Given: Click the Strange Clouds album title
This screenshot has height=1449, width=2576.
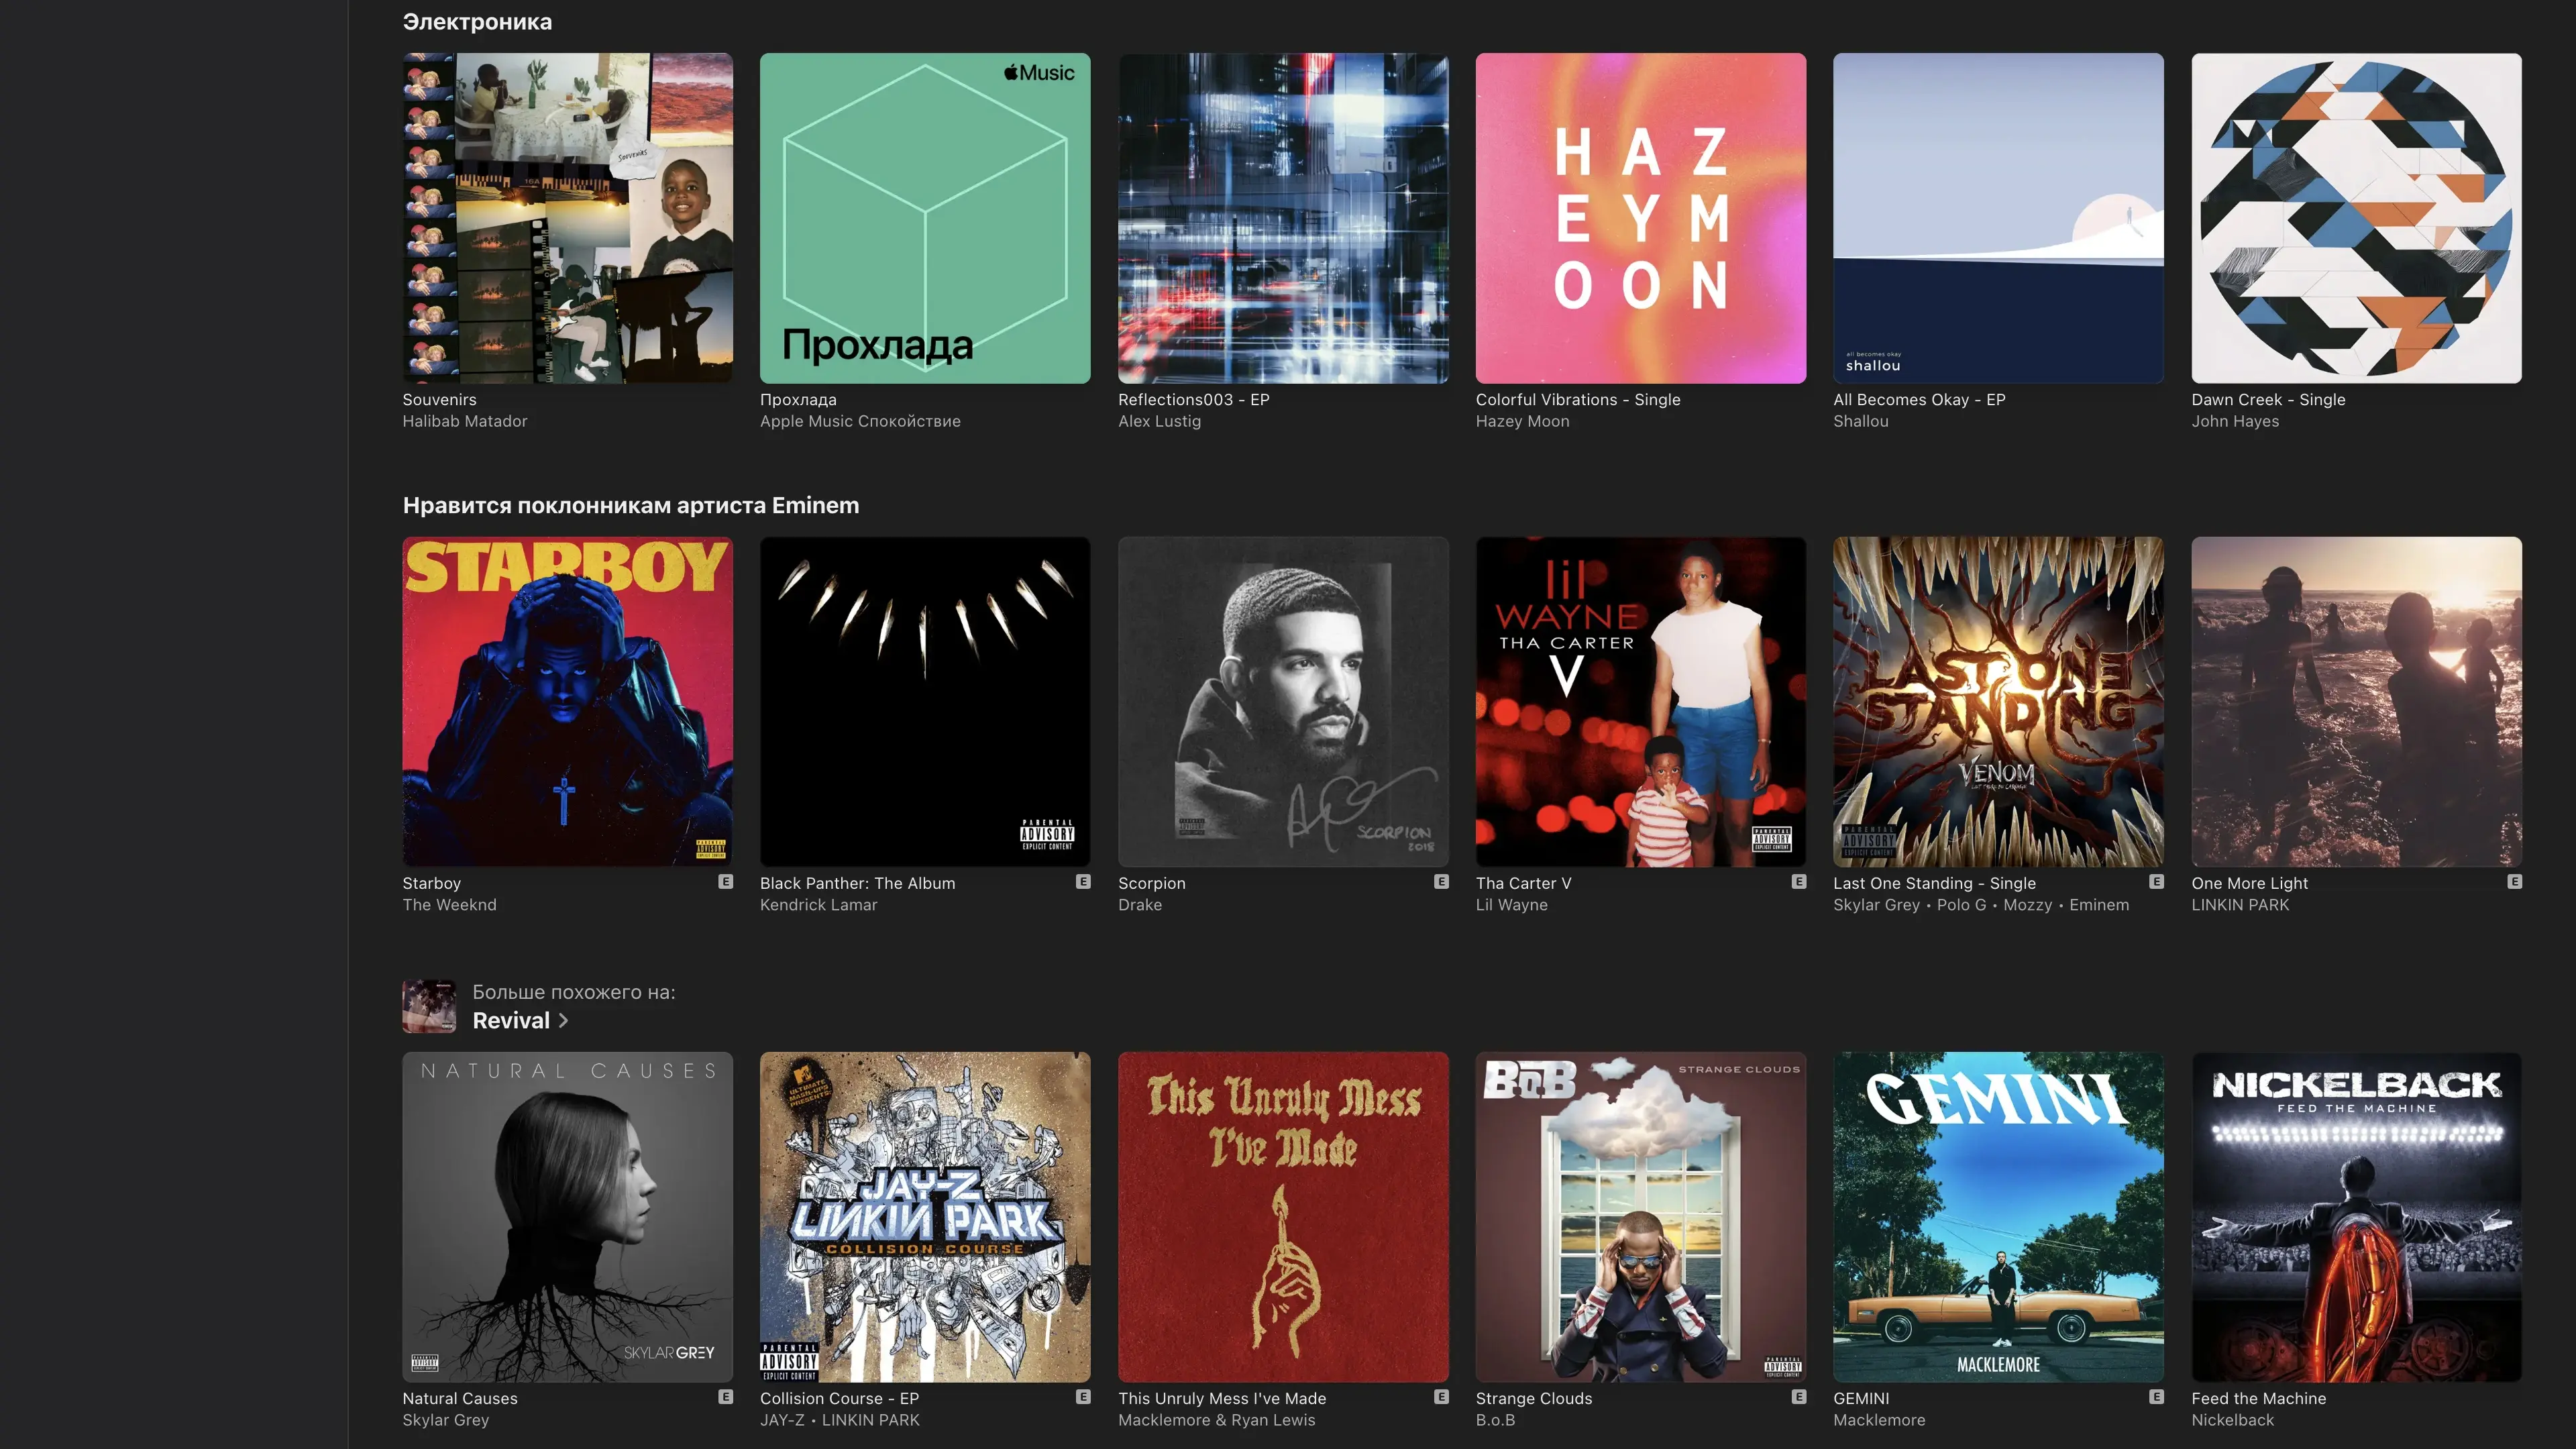Looking at the screenshot, I should coord(1533,1398).
